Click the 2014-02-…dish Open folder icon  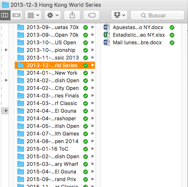[x=21, y=80]
